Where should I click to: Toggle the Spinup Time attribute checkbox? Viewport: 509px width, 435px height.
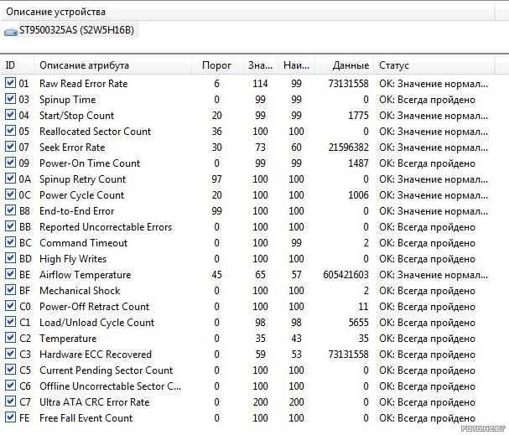click(x=10, y=100)
